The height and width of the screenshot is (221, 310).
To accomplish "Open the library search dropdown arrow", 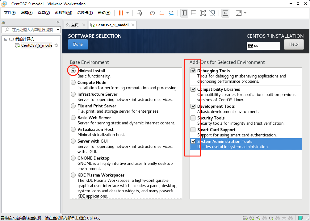I will pos(58,30).
